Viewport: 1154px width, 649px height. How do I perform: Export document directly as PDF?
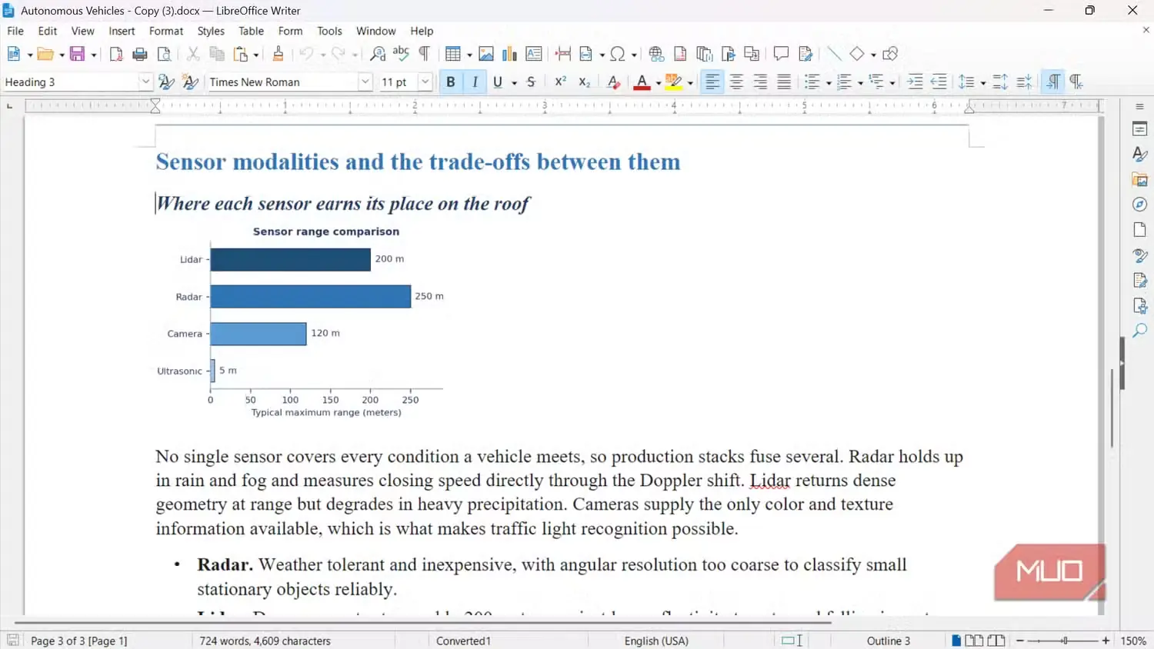116,54
